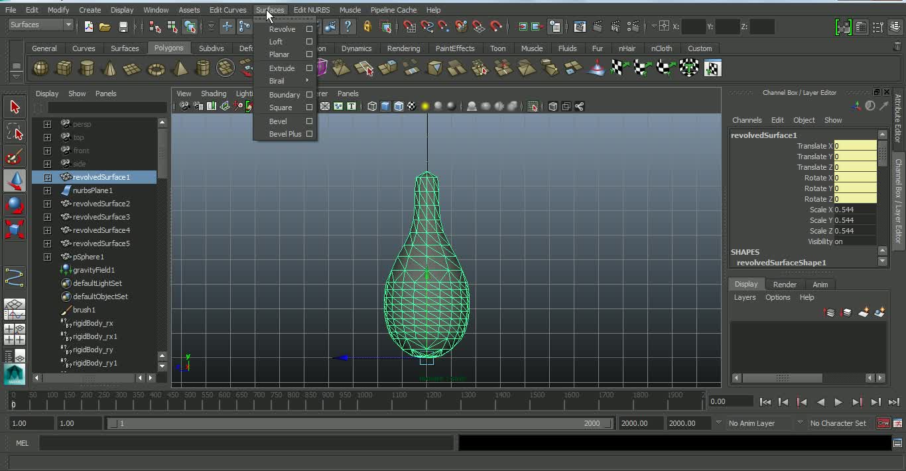The height and width of the screenshot is (471, 906).
Task: Open the Extrude options box
Action: pyautogui.click(x=309, y=68)
